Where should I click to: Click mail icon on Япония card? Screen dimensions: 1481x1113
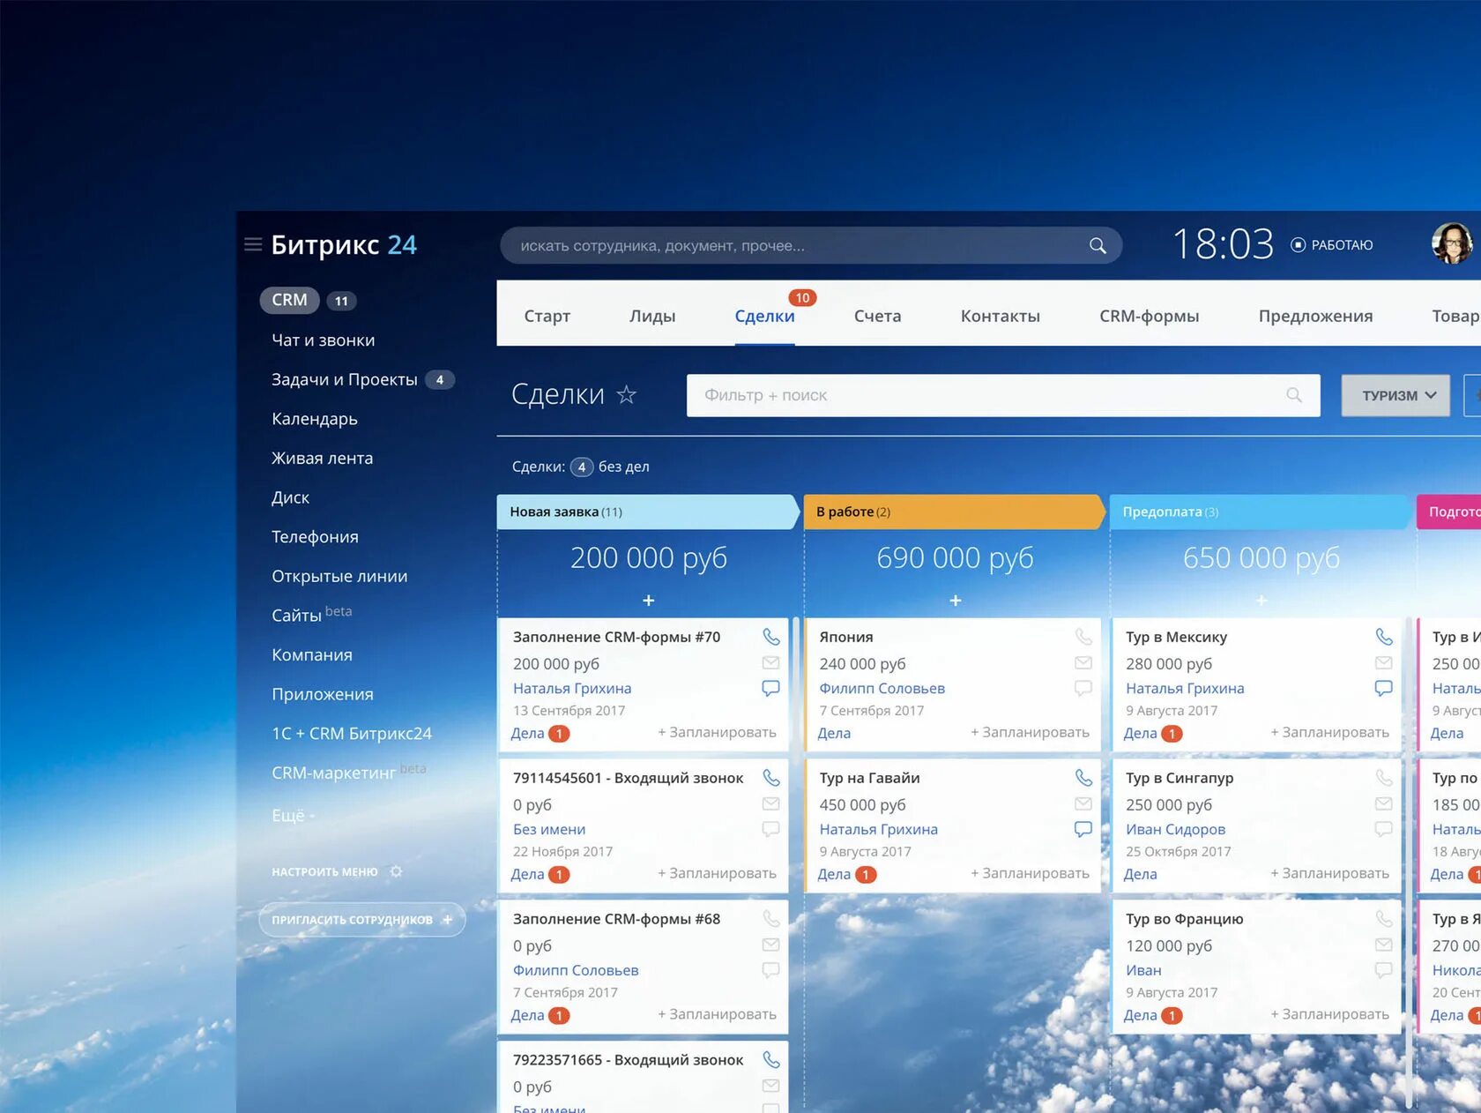pyautogui.click(x=1083, y=662)
